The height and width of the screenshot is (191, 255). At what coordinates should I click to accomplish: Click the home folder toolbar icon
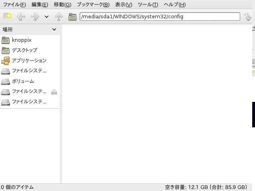click(73, 17)
